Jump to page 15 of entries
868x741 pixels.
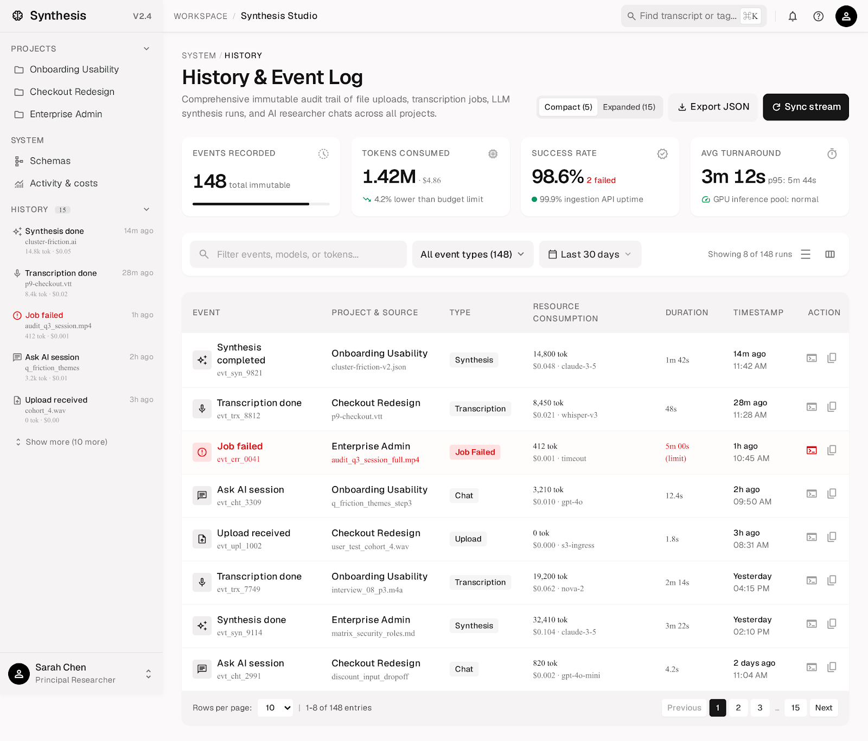tap(795, 708)
